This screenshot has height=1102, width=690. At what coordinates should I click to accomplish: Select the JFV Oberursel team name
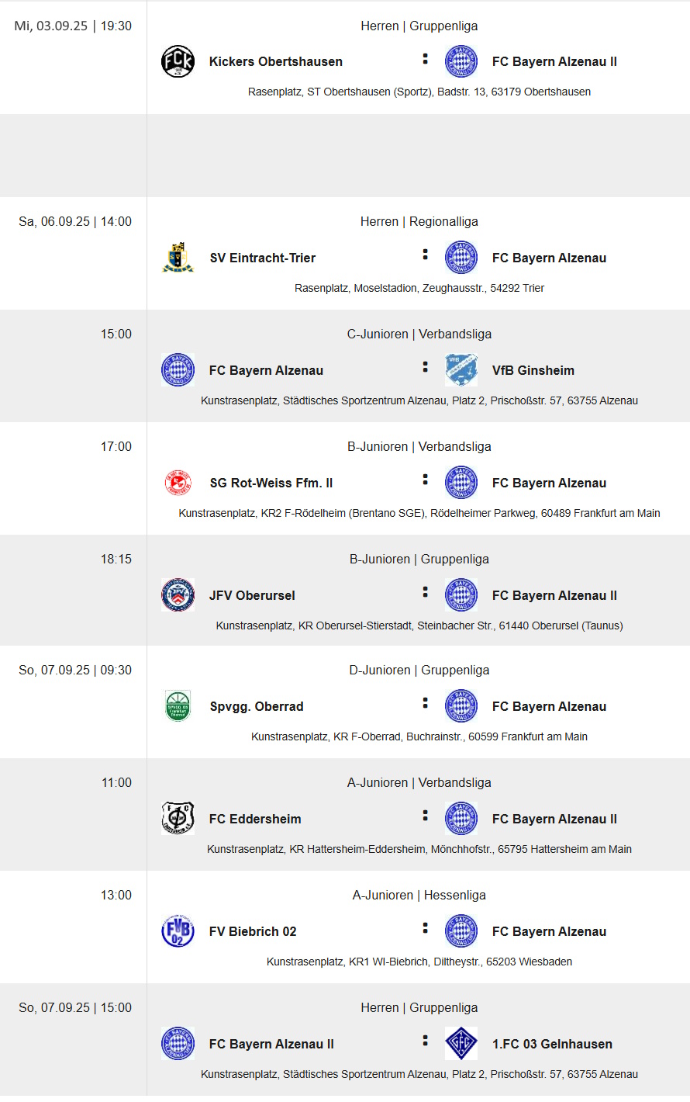[x=252, y=595]
